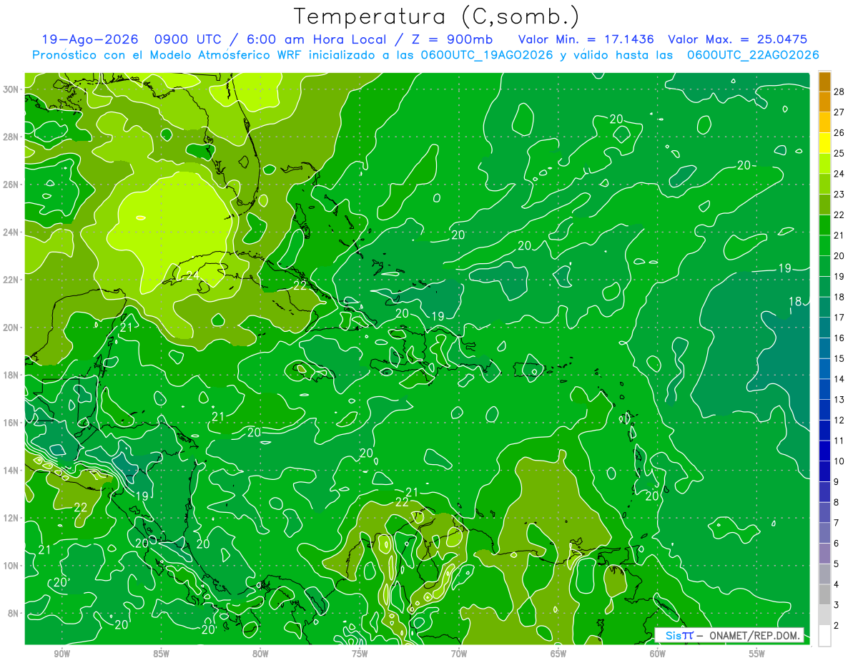Image resolution: width=858 pixels, height=663 pixels.
Task: Click the "18N" latitude axis label
Action: coord(12,375)
